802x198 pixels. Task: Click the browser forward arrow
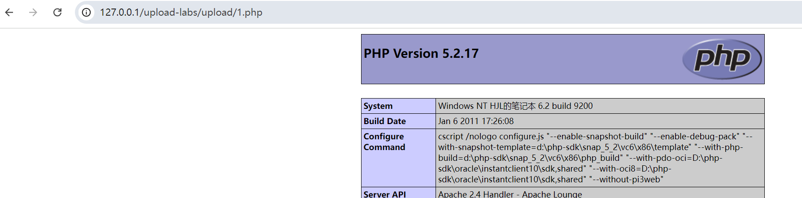pos(33,12)
